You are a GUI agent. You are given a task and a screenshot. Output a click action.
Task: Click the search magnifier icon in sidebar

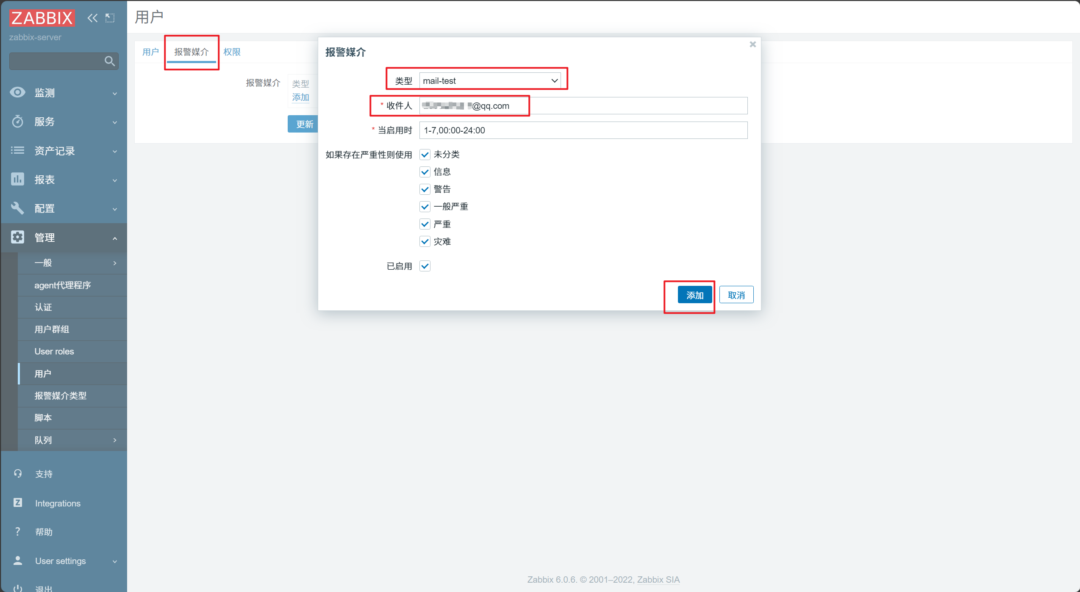109,61
